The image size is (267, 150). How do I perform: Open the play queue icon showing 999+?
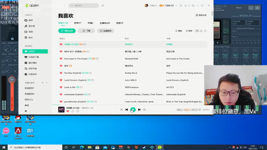tap(206, 110)
